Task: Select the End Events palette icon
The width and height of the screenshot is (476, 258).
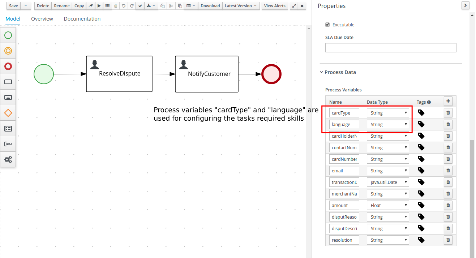Action: 8,66
